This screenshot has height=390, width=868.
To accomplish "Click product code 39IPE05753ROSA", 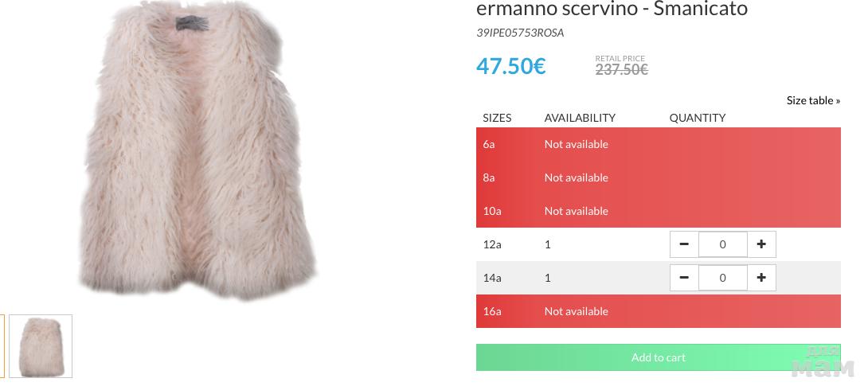I will coord(520,33).
